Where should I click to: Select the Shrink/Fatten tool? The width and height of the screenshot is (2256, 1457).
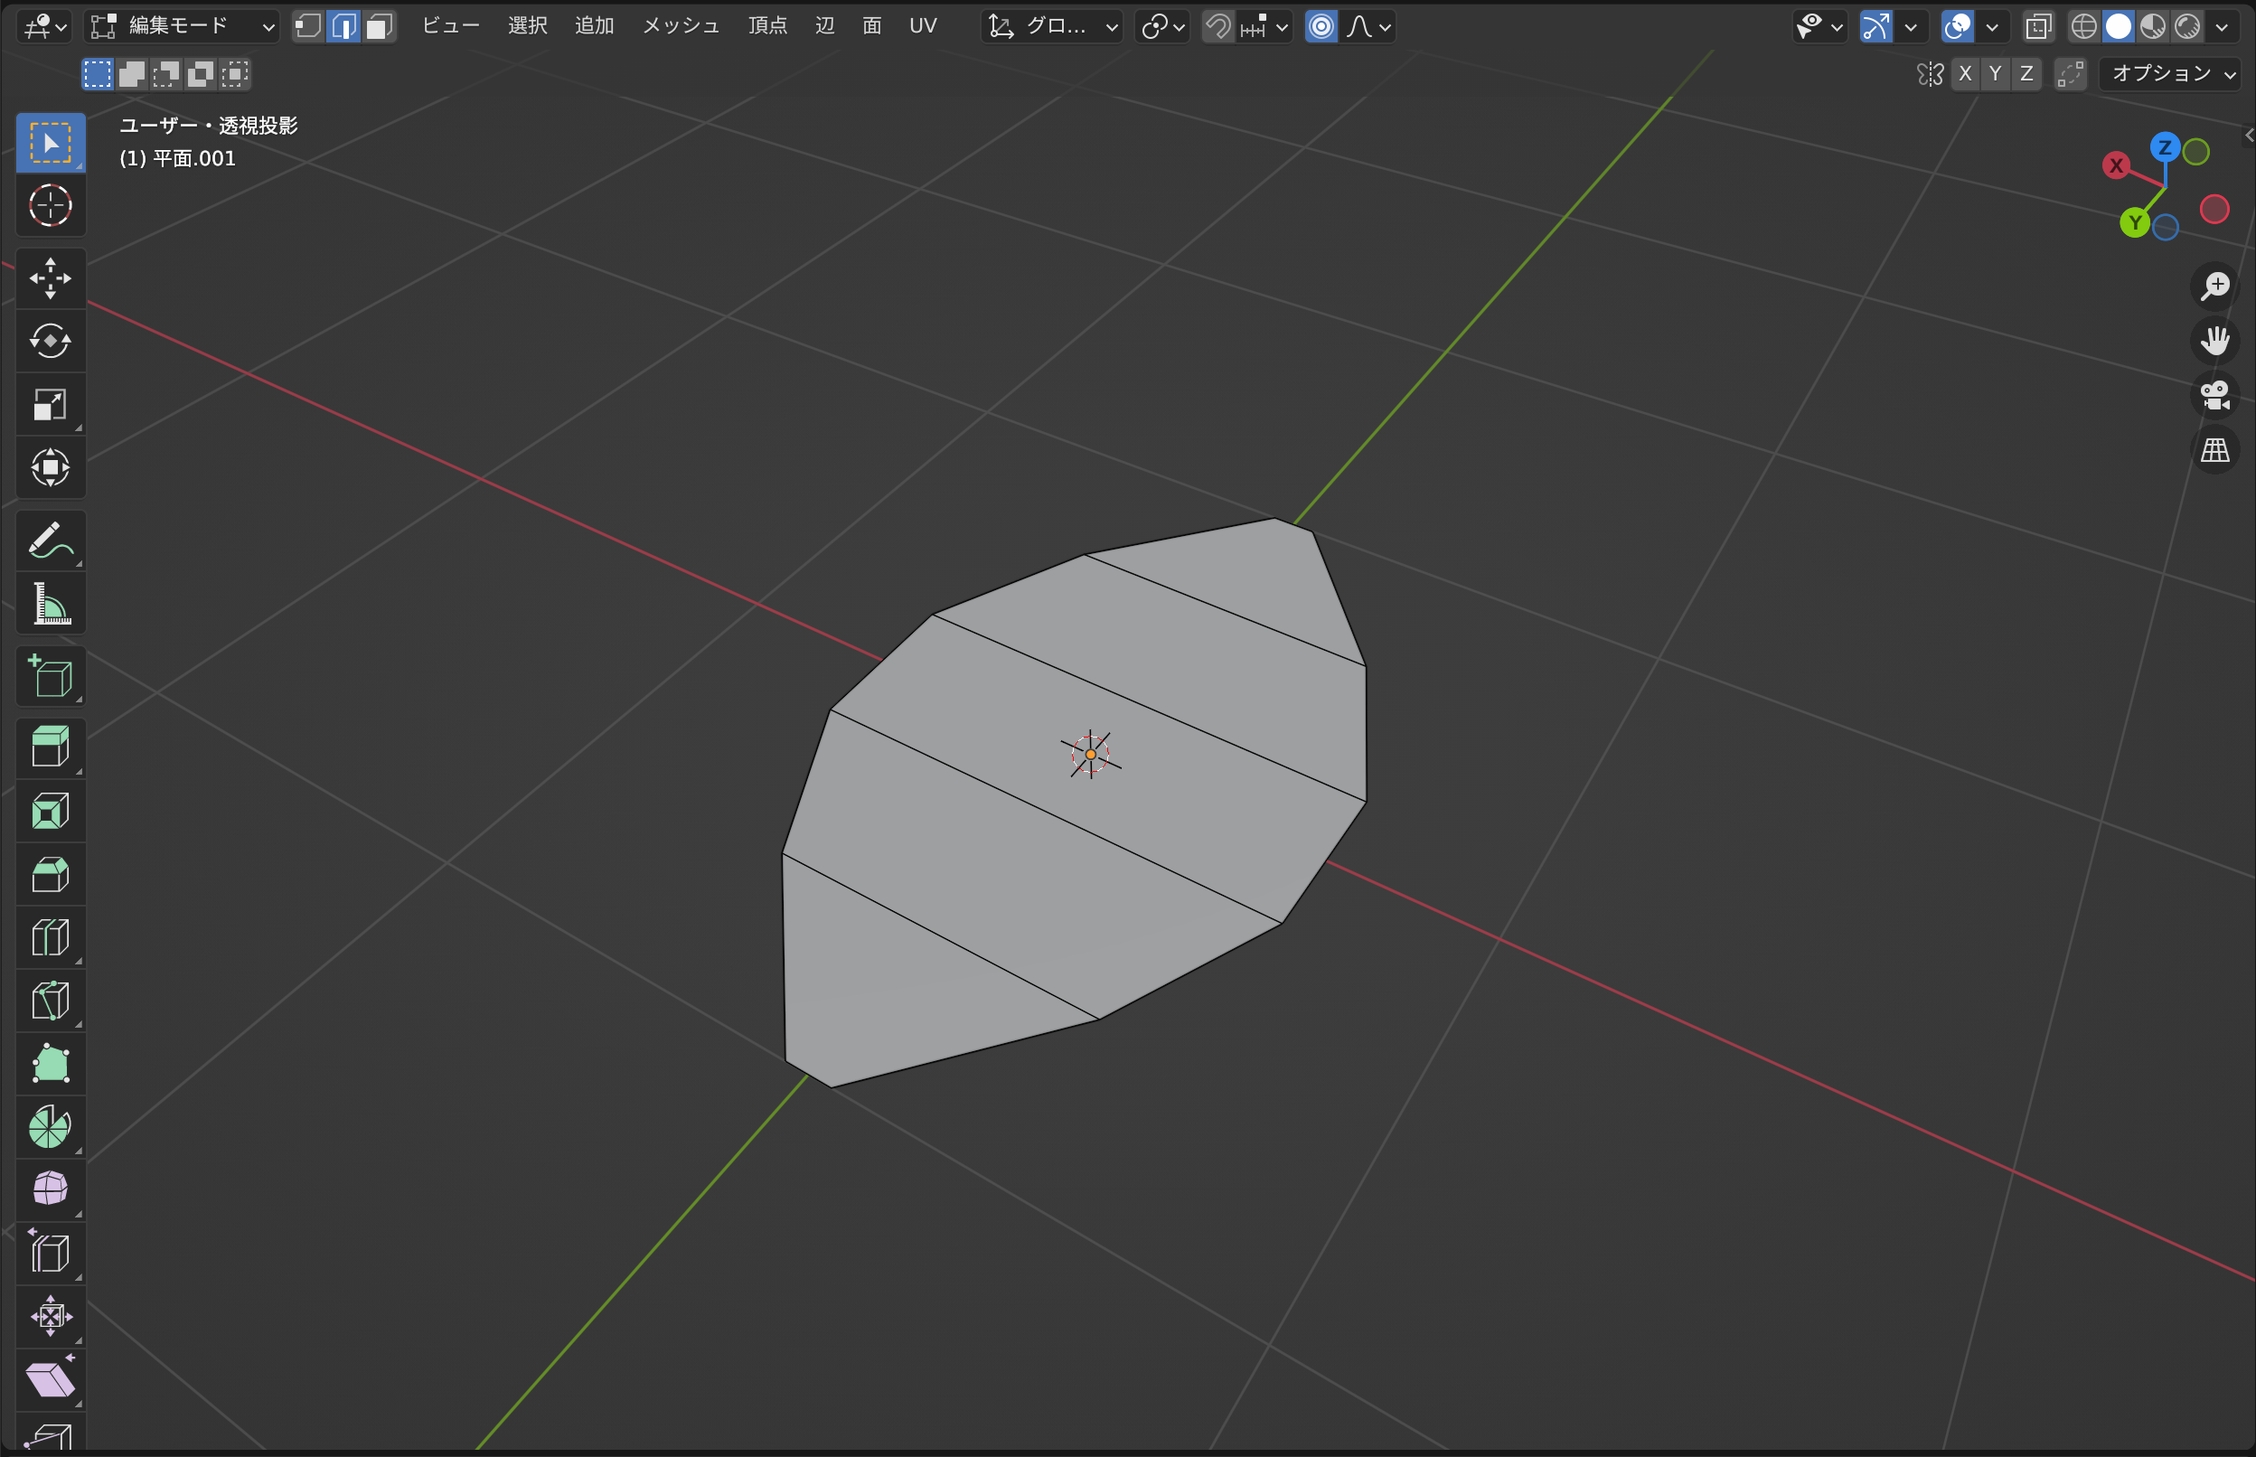[x=50, y=1316]
